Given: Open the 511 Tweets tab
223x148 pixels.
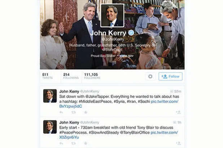Looking at the screenshot, I should coord(48,76).
